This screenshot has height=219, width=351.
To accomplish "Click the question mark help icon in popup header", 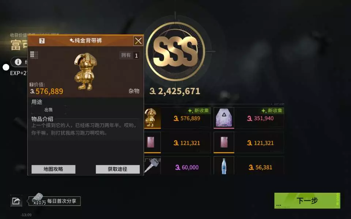I will tap(42, 41).
